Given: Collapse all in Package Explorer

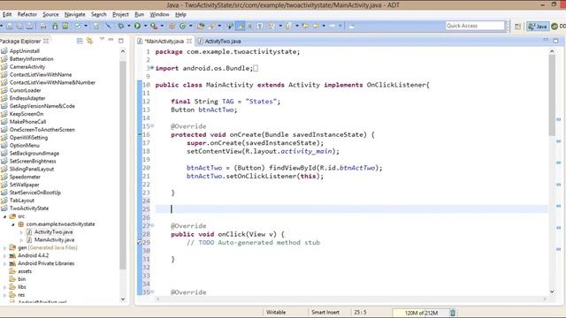Looking at the screenshot, I should point(80,41).
